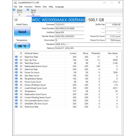Click the status icon for Power-off Retract Count
Viewport: 136px width, 136px height.
pos(16,85)
